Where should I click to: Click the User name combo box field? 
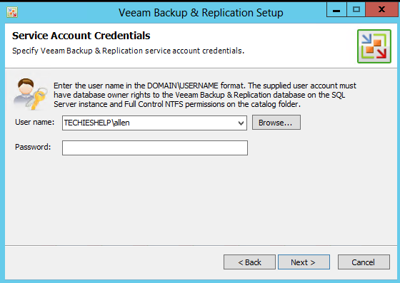(x=154, y=123)
